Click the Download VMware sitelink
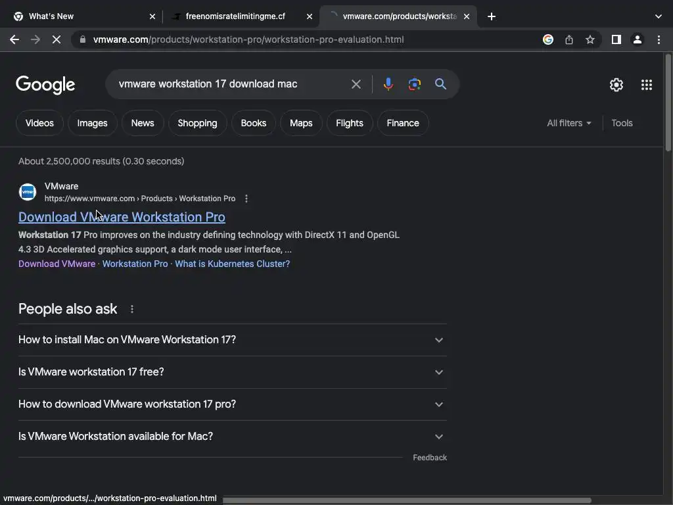The height and width of the screenshot is (505, 673). pos(57,264)
